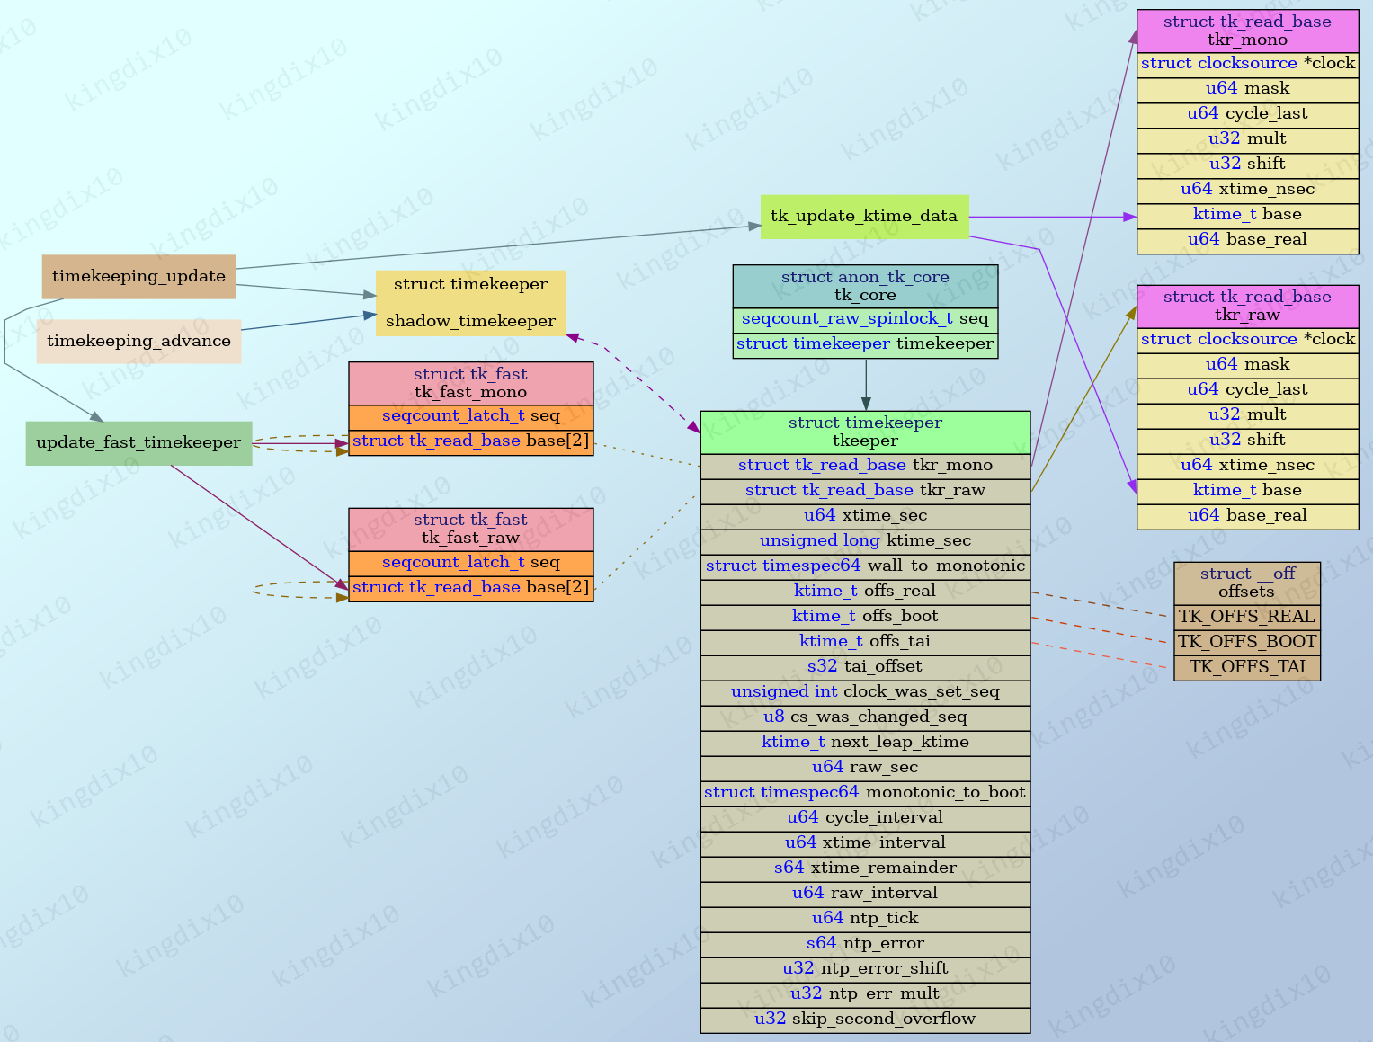Select the TK_OFFS_REAL entry
1373x1042 pixels.
click(1247, 619)
